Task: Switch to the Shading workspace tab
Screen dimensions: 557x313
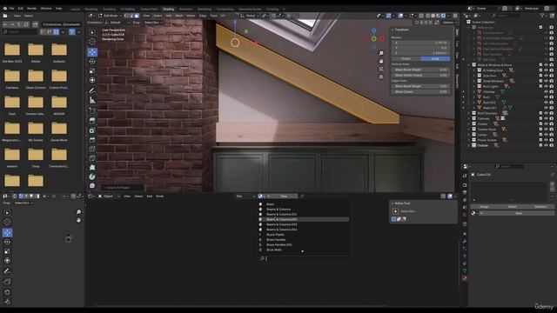Action: [x=168, y=9]
